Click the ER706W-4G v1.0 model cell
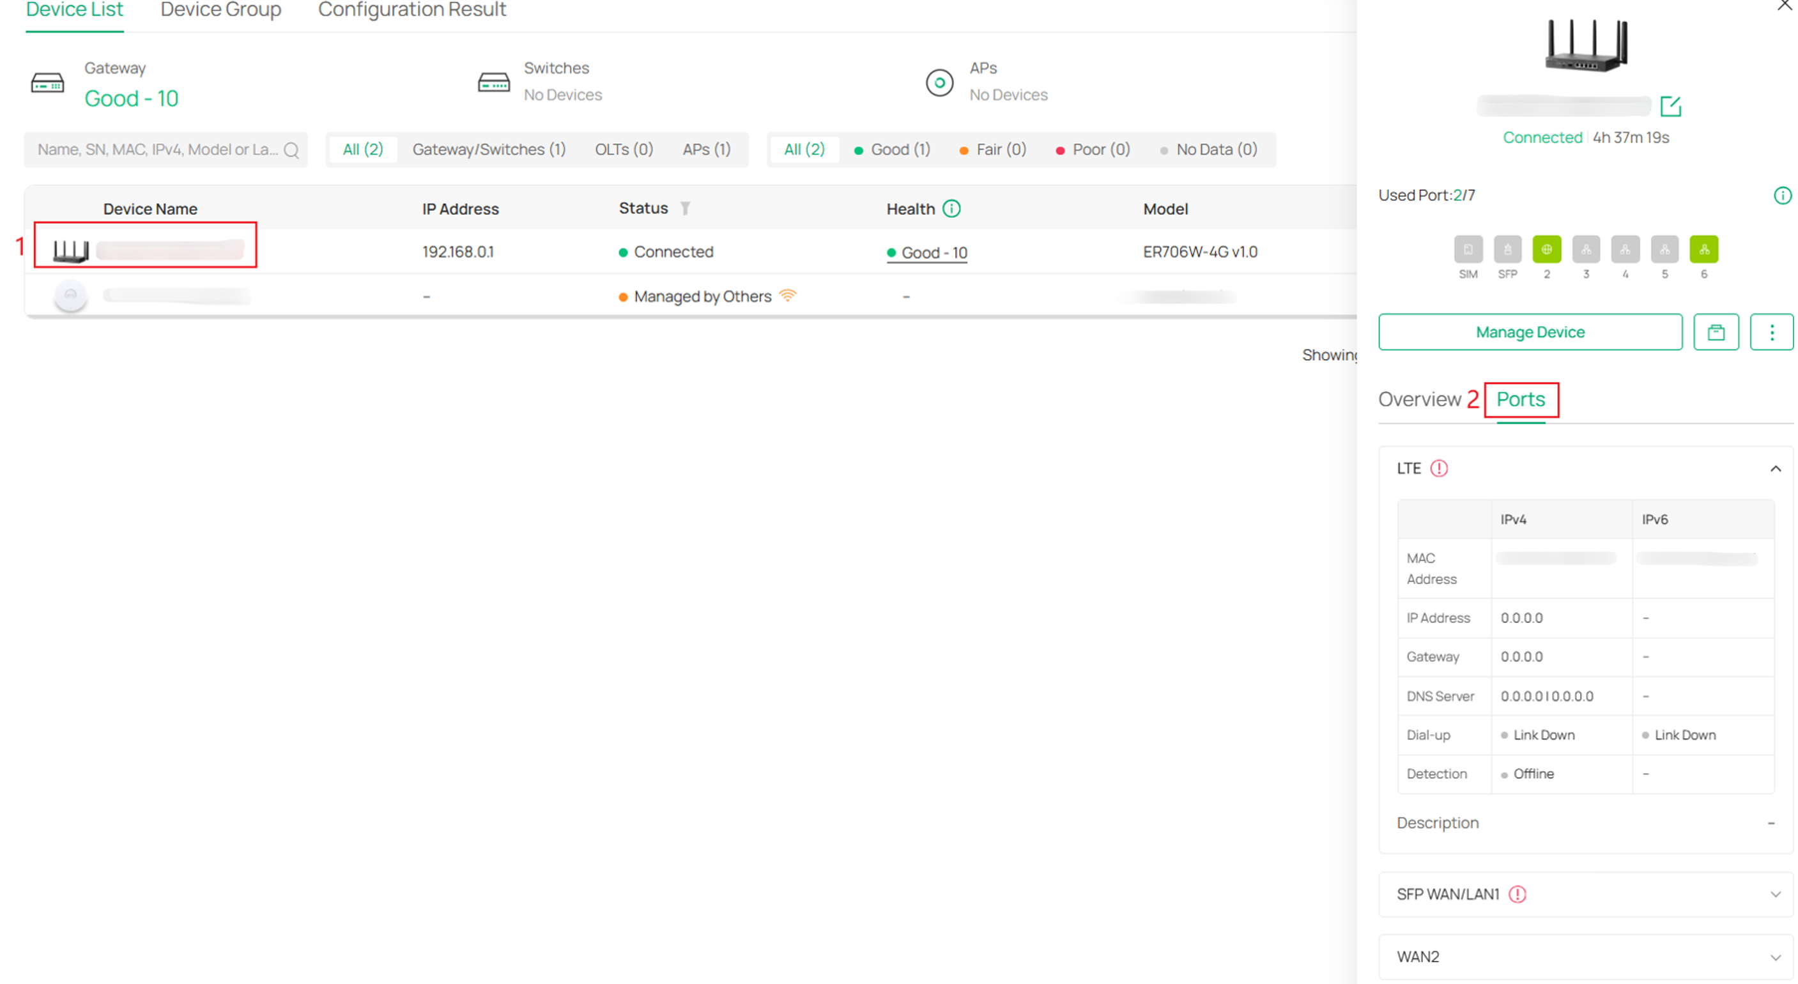The width and height of the screenshot is (1798, 984). tap(1200, 252)
